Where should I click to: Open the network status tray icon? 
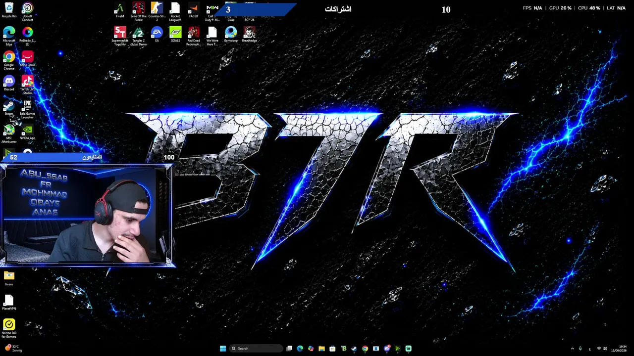pos(598,349)
